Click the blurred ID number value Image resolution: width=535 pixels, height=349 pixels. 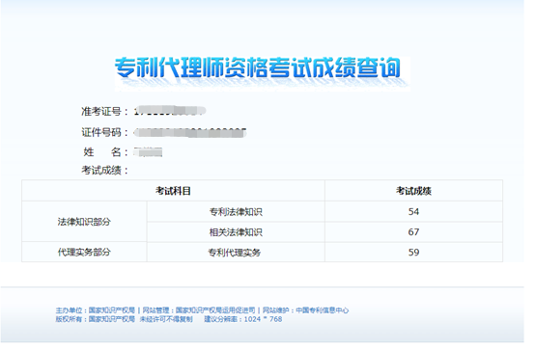point(189,132)
